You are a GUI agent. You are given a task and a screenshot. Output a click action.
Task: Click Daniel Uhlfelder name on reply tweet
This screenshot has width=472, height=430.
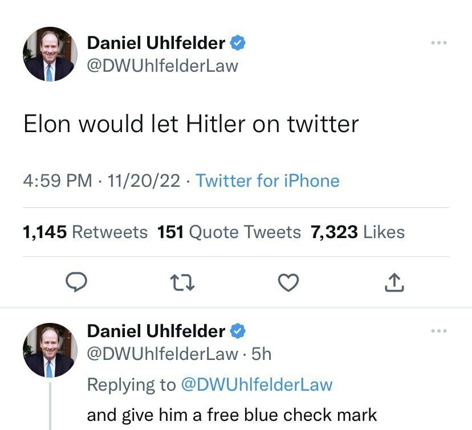click(156, 330)
